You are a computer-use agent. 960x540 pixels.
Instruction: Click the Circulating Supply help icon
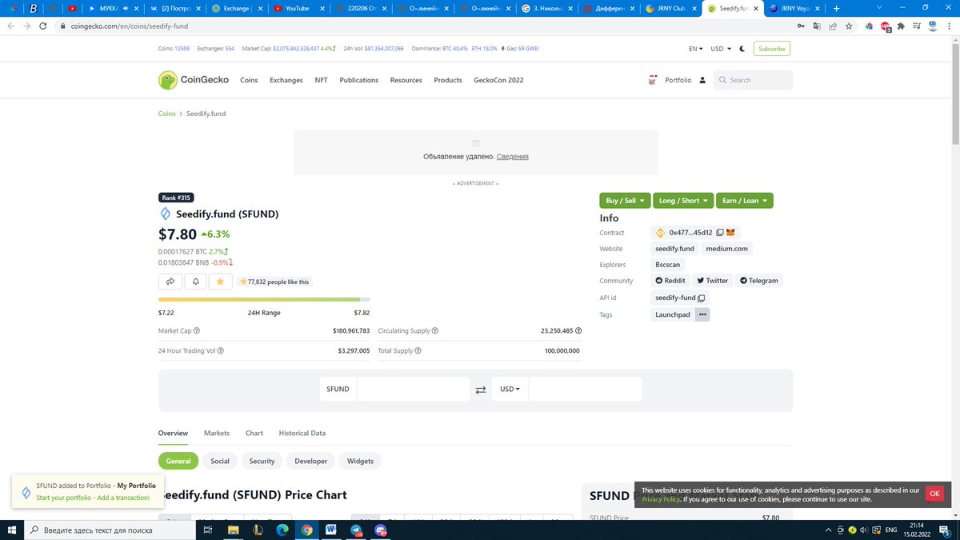point(435,330)
